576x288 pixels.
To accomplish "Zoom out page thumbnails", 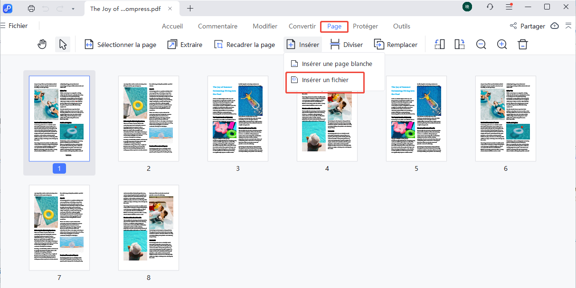I will click(481, 45).
